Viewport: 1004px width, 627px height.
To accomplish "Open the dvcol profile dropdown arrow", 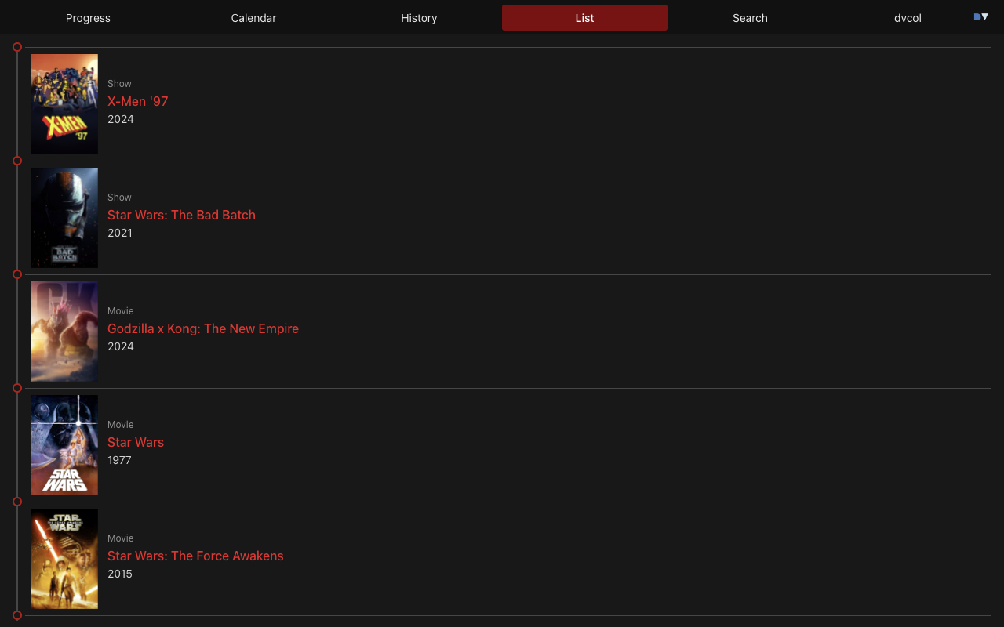I will (x=985, y=16).
